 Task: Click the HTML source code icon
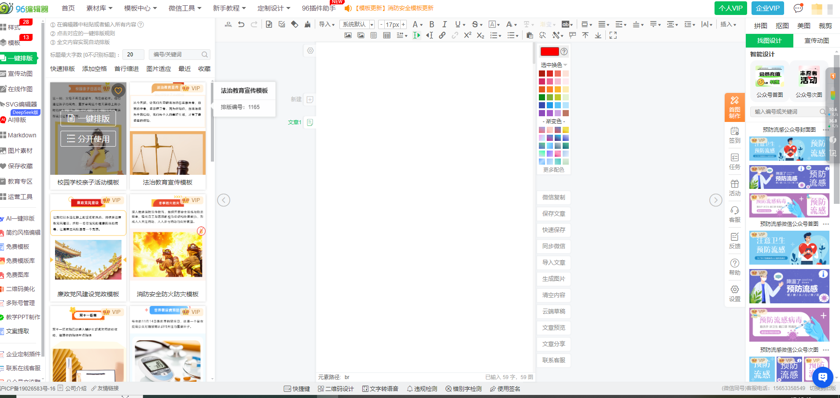coord(228,25)
